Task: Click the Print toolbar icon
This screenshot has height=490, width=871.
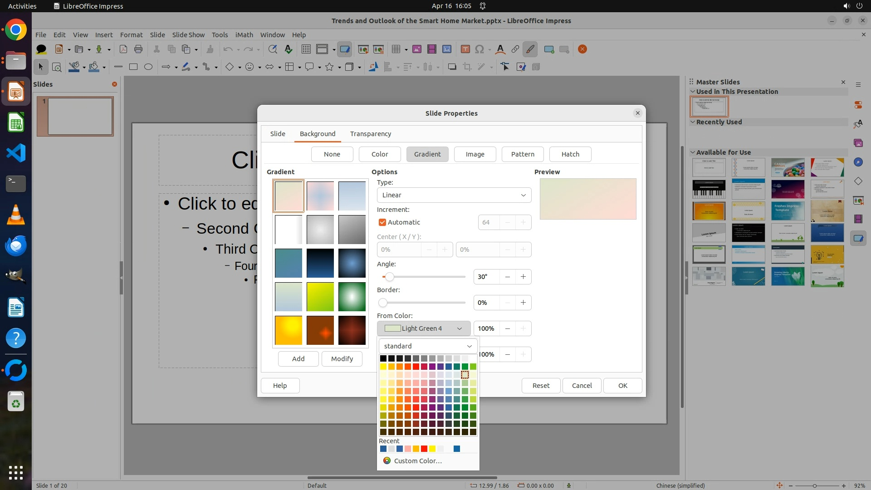Action: pos(138,49)
